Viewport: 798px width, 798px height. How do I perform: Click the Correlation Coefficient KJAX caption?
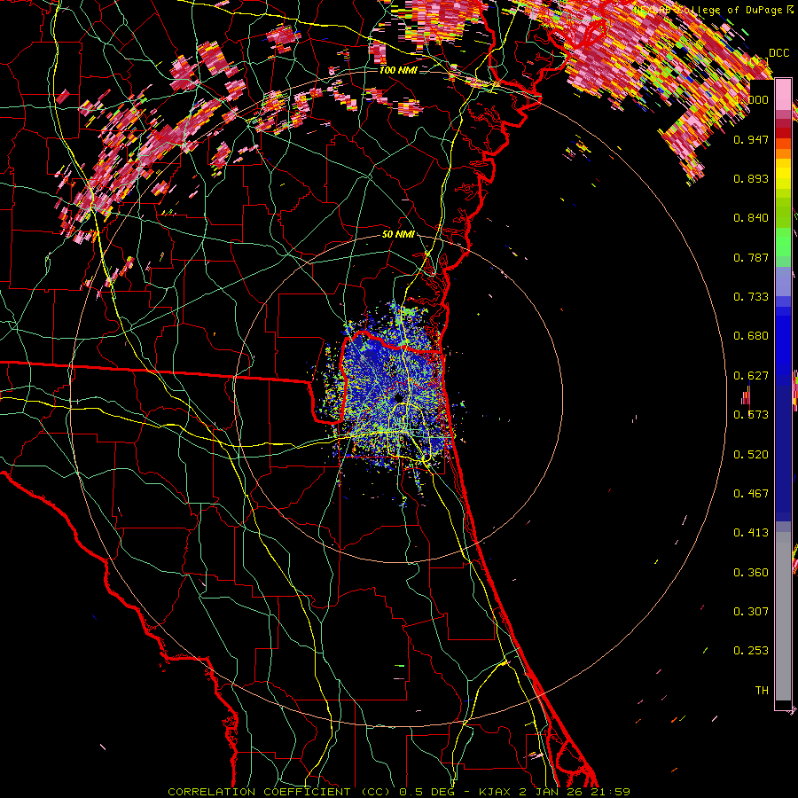(399, 792)
